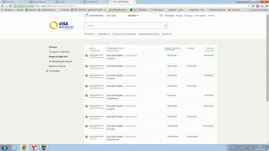Viewport: 269px width, 151px height.
Task: Log out via the Выйти link
Action: (x=211, y=16)
